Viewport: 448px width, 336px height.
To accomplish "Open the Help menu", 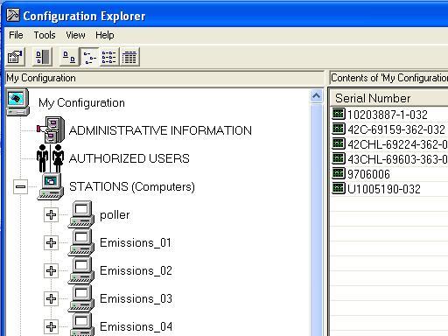I will pyautogui.click(x=105, y=35).
